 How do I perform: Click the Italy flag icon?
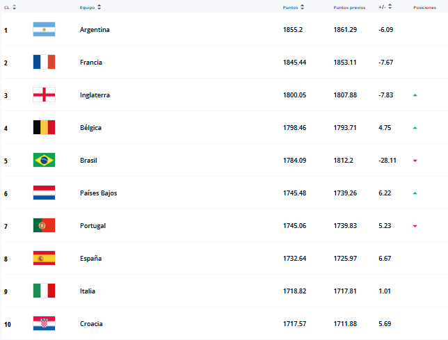click(x=44, y=291)
